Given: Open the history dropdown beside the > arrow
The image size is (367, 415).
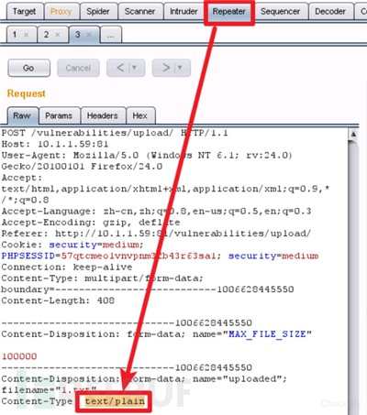Looking at the screenshot, I should pos(180,68).
